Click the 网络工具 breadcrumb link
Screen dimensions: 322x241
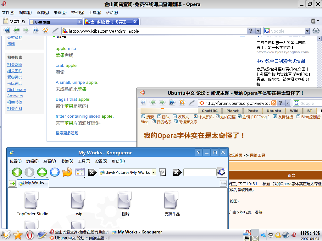coord(258,155)
